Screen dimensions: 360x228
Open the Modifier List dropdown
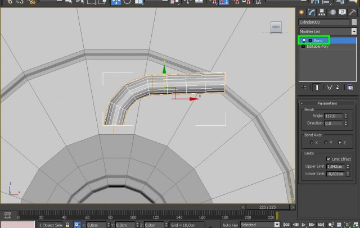pos(354,31)
